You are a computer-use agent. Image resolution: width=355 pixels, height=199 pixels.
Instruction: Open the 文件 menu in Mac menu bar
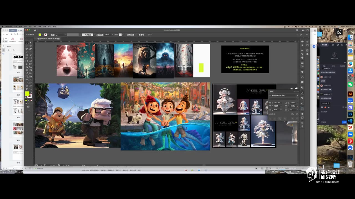pyautogui.click(x=15, y=27)
